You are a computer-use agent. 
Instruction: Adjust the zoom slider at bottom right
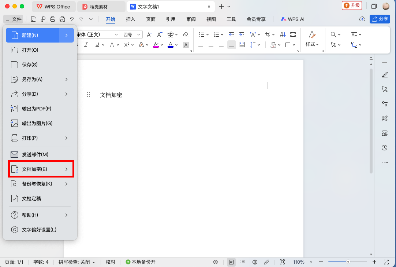pyautogui.click(x=348, y=262)
